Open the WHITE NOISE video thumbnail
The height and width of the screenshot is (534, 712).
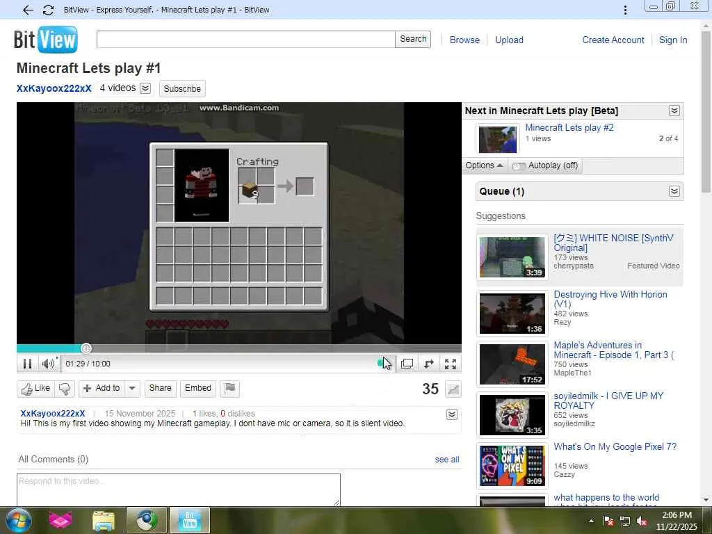[512, 257]
